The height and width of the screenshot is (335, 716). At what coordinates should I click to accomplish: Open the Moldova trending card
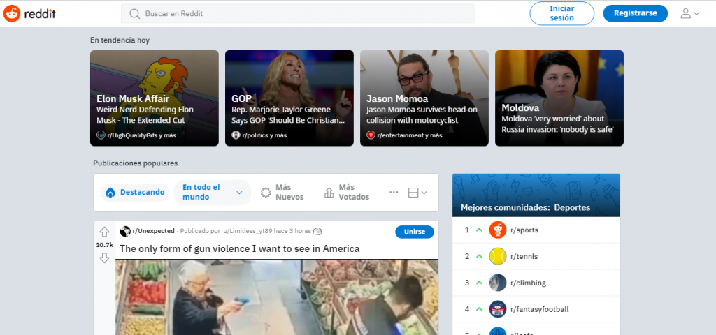click(559, 98)
